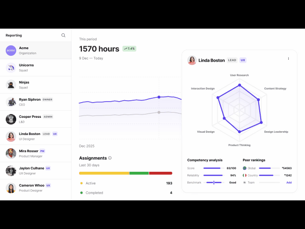305x229 pixels.
Task: Click the User Research vertex on radar chart
Action: [239, 85]
